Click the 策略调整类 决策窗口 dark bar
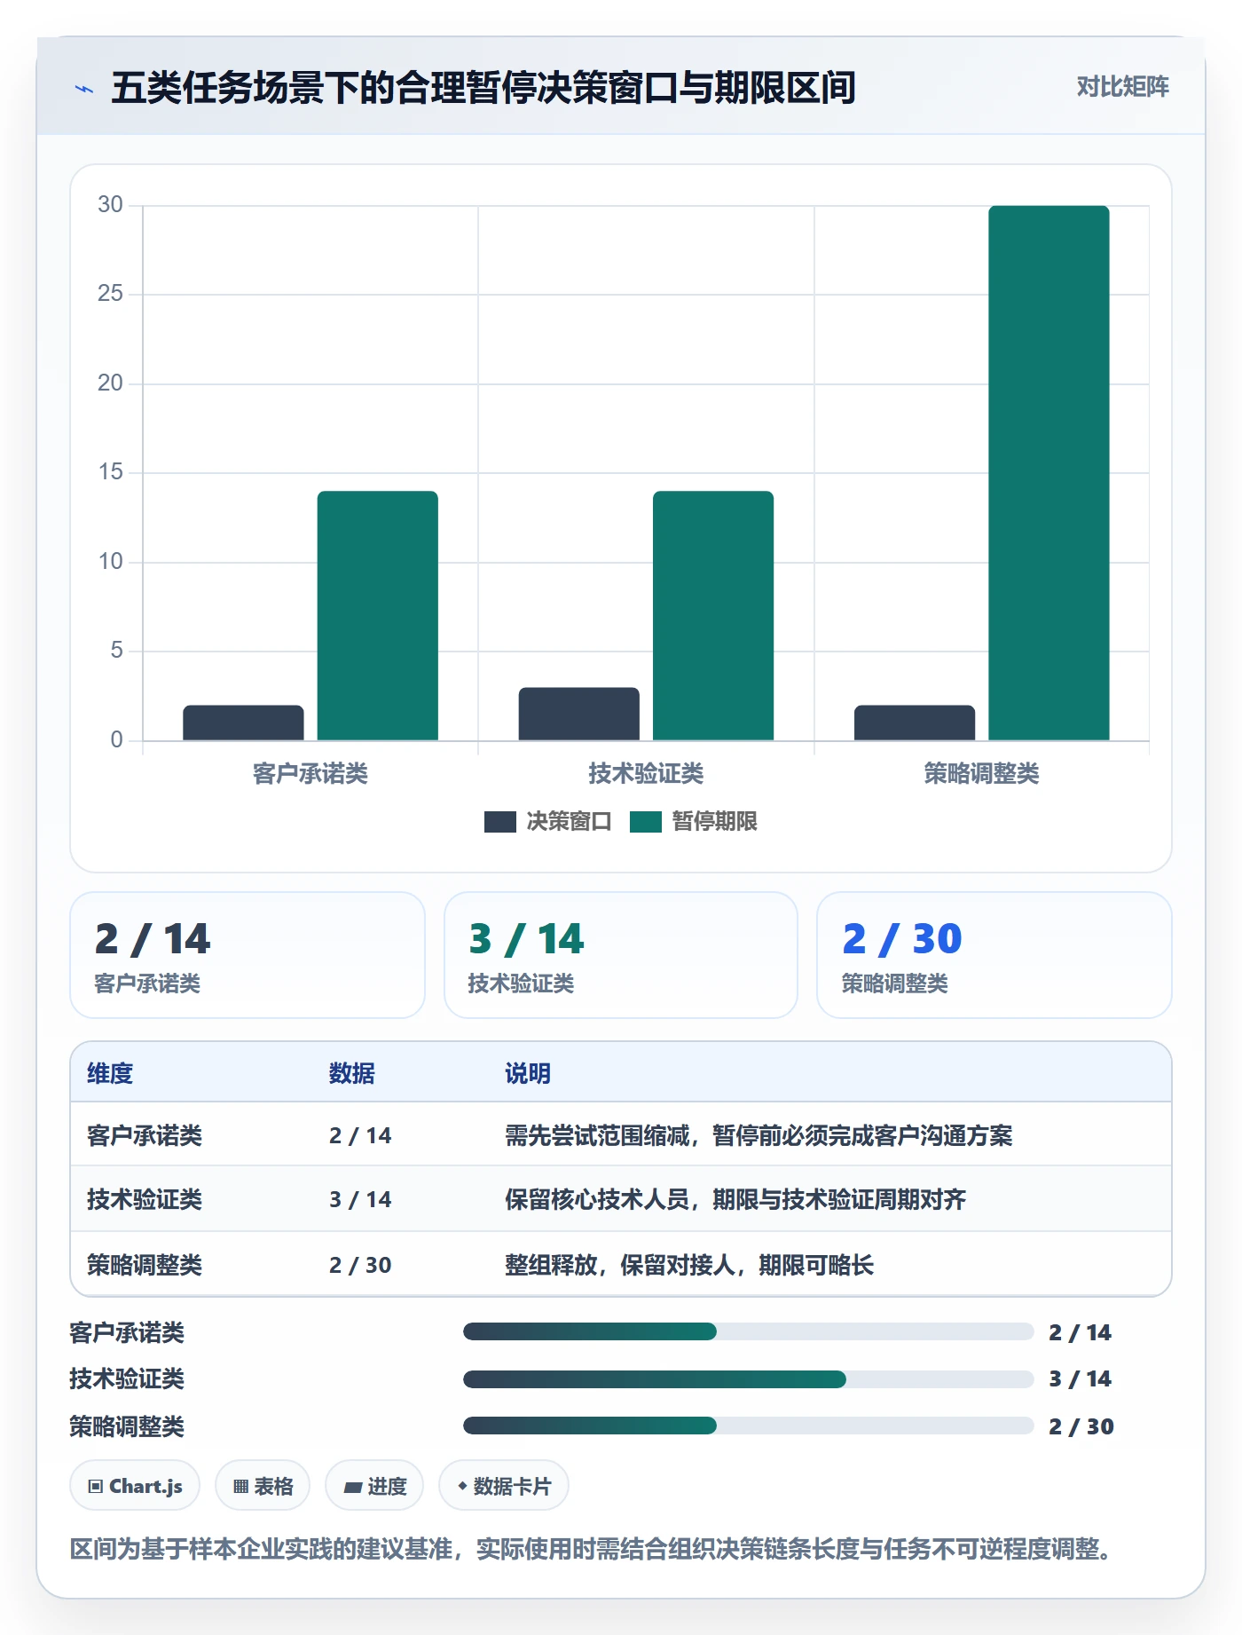This screenshot has height=1635, width=1242. point(915,723)
